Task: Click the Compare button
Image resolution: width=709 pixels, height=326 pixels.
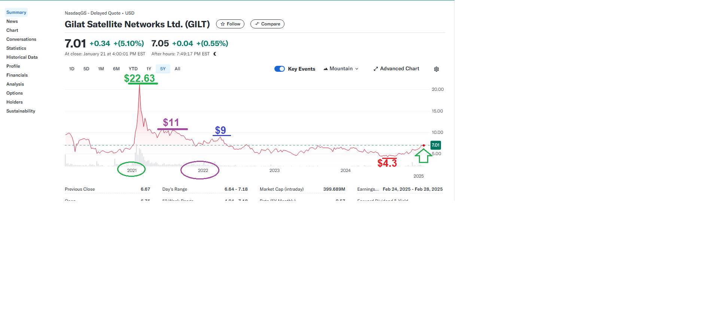Action: pyautogui.click(x=267, y=24)
